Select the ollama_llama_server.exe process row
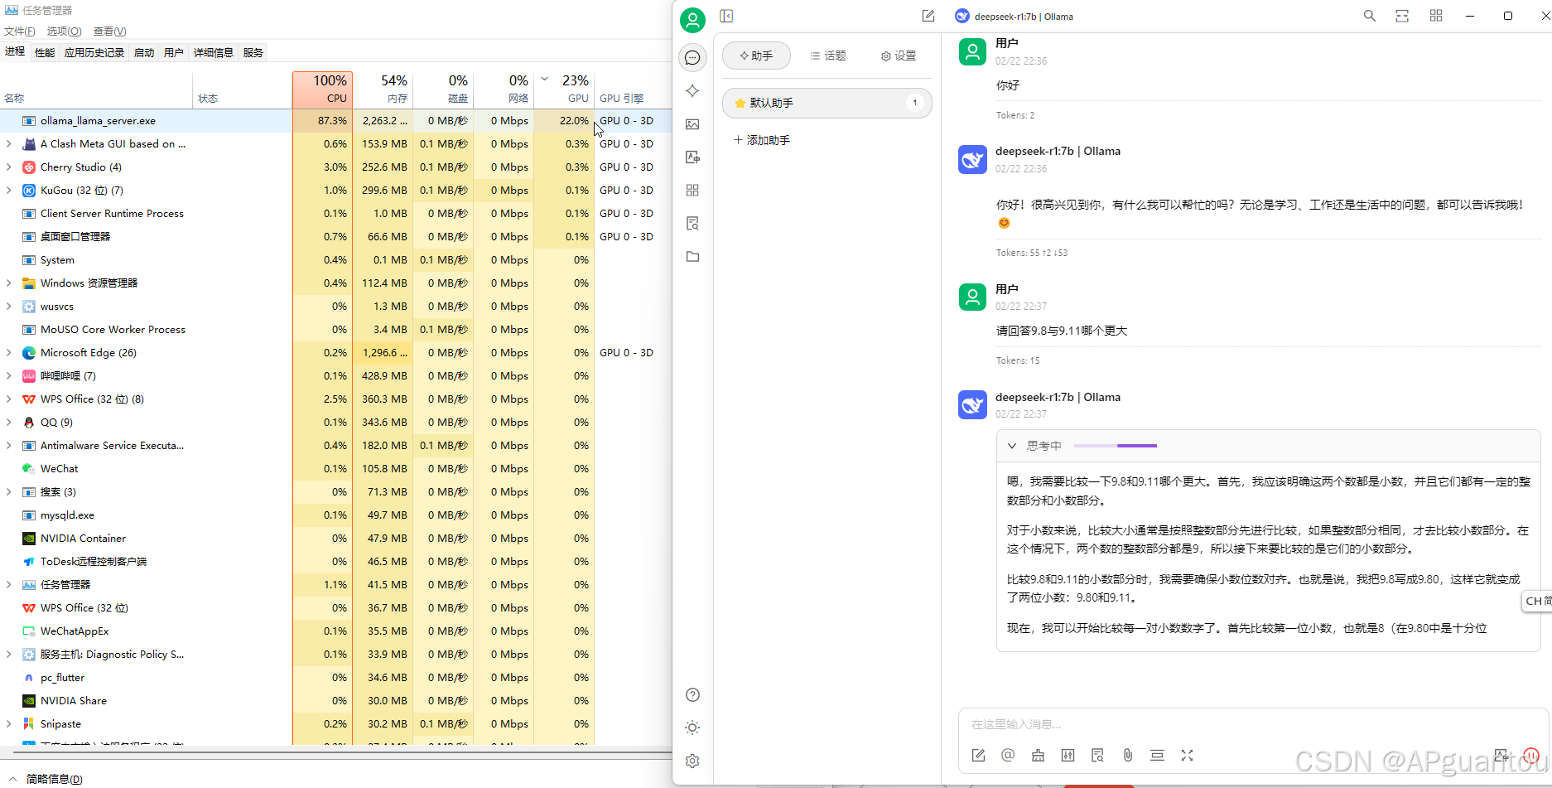 tap(335, 120)
